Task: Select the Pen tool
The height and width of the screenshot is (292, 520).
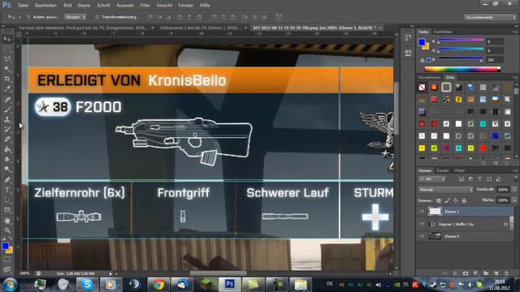Action: pos(7,180)
